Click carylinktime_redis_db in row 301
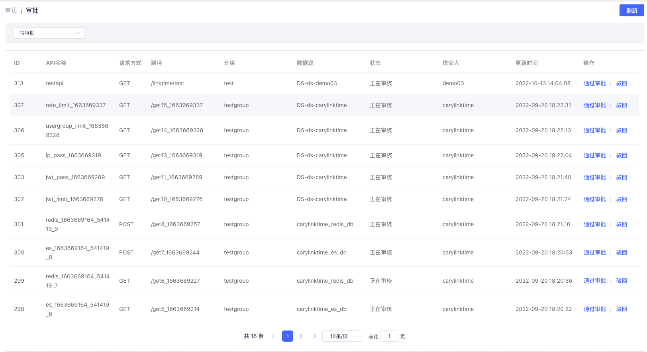This screenshot has width=647, height=352. pyautogui.click(x=325, y=224)
